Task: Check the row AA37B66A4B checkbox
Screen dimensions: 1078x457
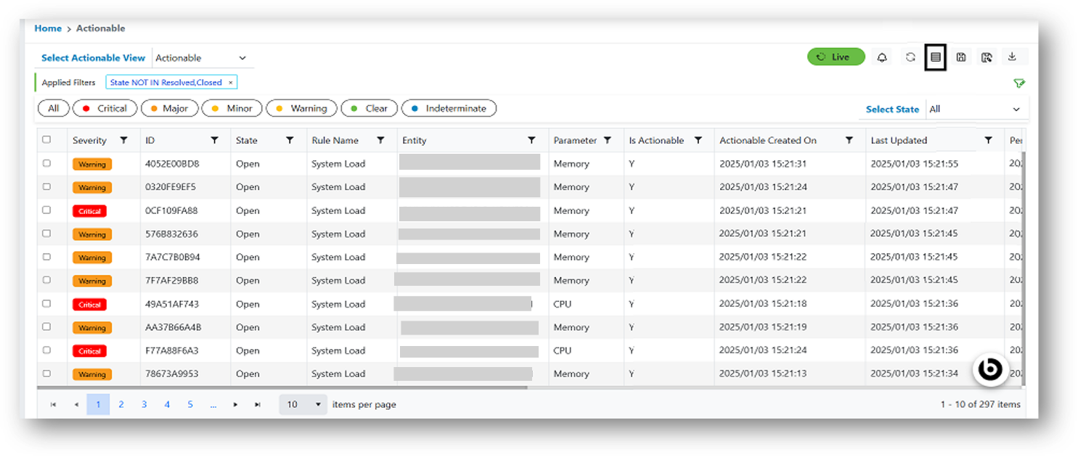Action: (x=46, y=326)
